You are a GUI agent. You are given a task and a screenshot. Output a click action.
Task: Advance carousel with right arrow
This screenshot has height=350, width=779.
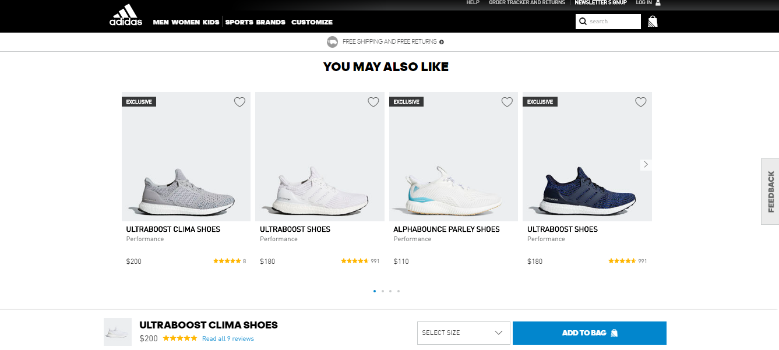pyautogui.click(x=646, y=165)
